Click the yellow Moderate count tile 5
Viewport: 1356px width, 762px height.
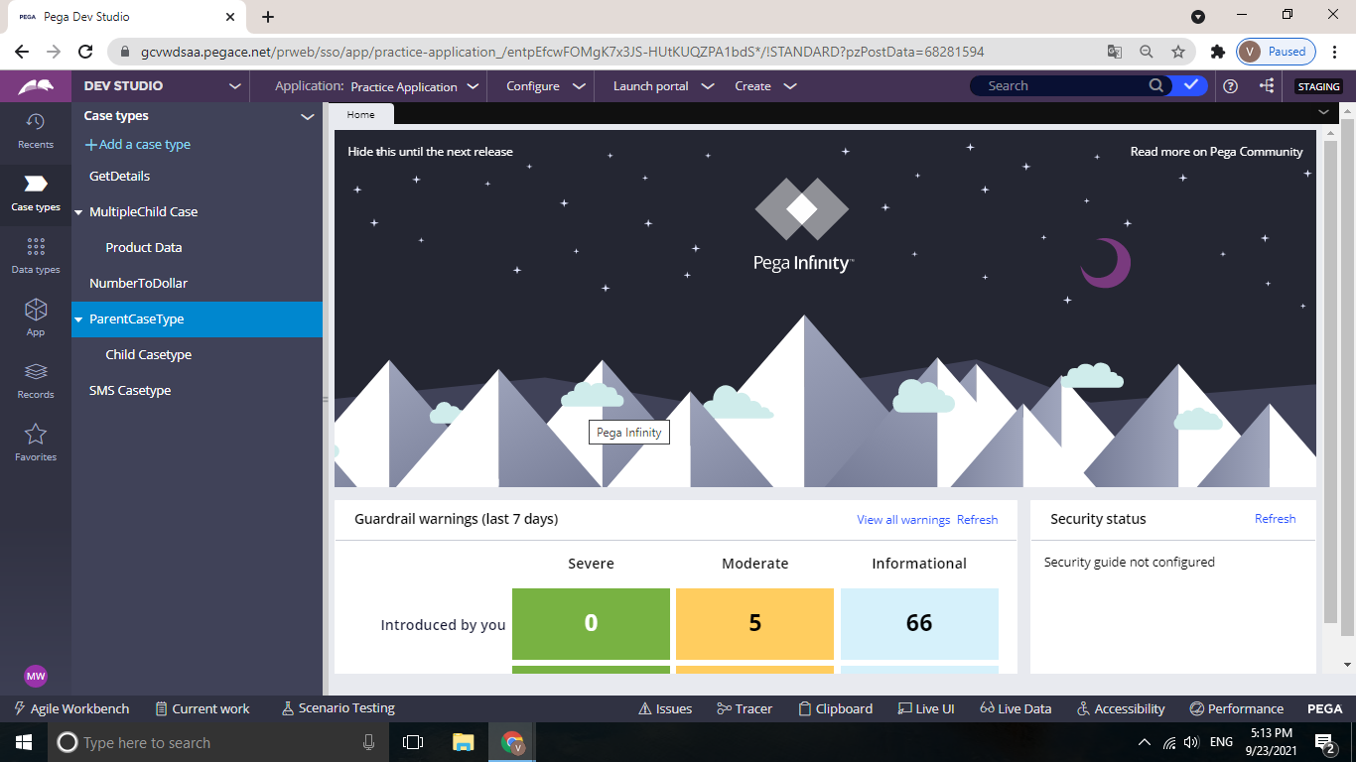pyautogui.click(x=754, y=623)
